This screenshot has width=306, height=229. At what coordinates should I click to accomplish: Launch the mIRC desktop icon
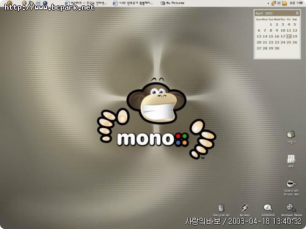pos(291,161)
